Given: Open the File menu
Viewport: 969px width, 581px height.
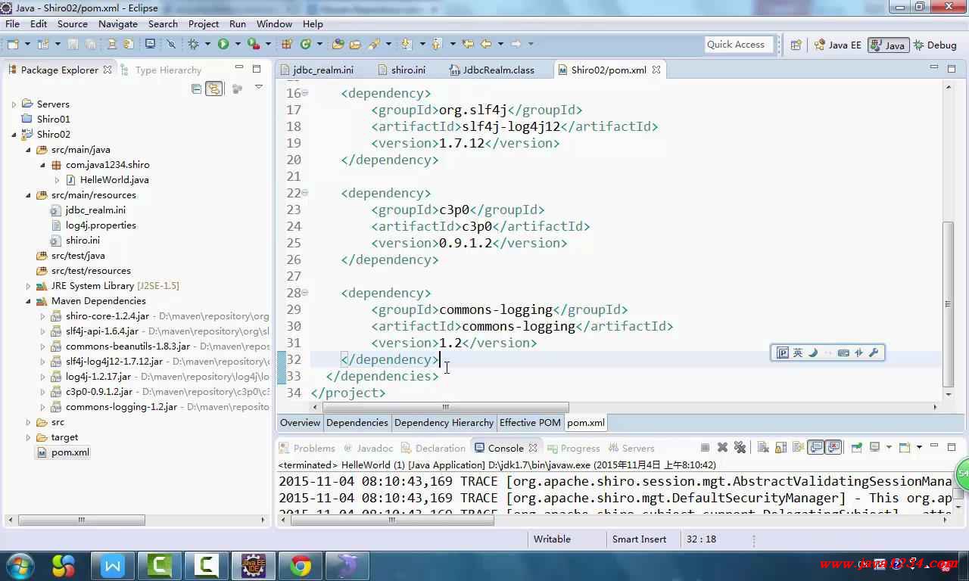Looking at the screenshot, I should (12, 23).
